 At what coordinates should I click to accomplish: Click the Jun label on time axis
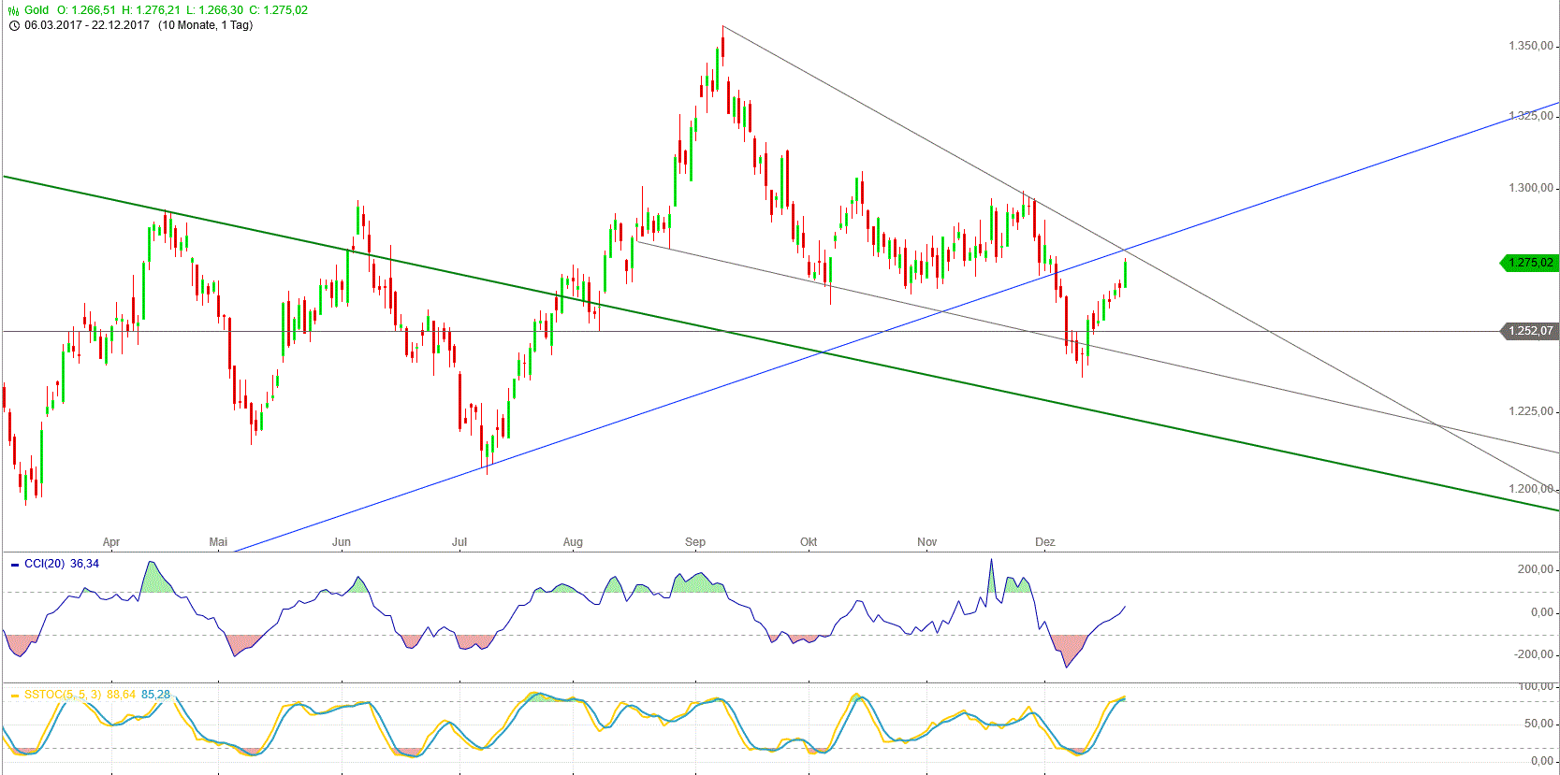pyautogui.click(x=342, y=542)
